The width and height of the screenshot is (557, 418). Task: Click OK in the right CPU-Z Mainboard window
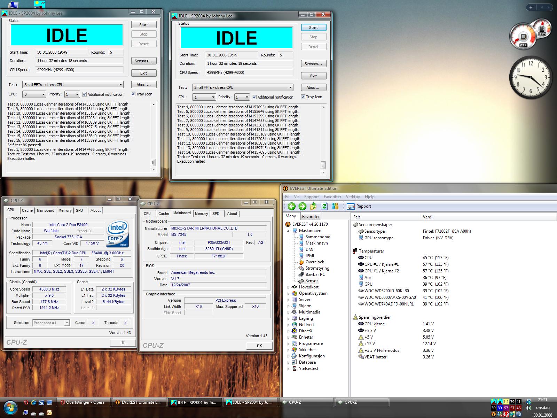pos(259,346)
